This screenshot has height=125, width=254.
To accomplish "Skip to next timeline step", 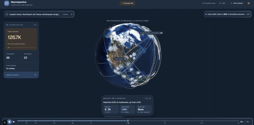I will 14,122.
